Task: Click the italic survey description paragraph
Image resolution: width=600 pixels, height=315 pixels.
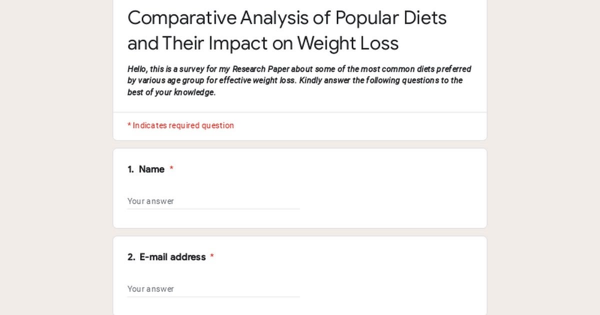Action: coord(299,80)
